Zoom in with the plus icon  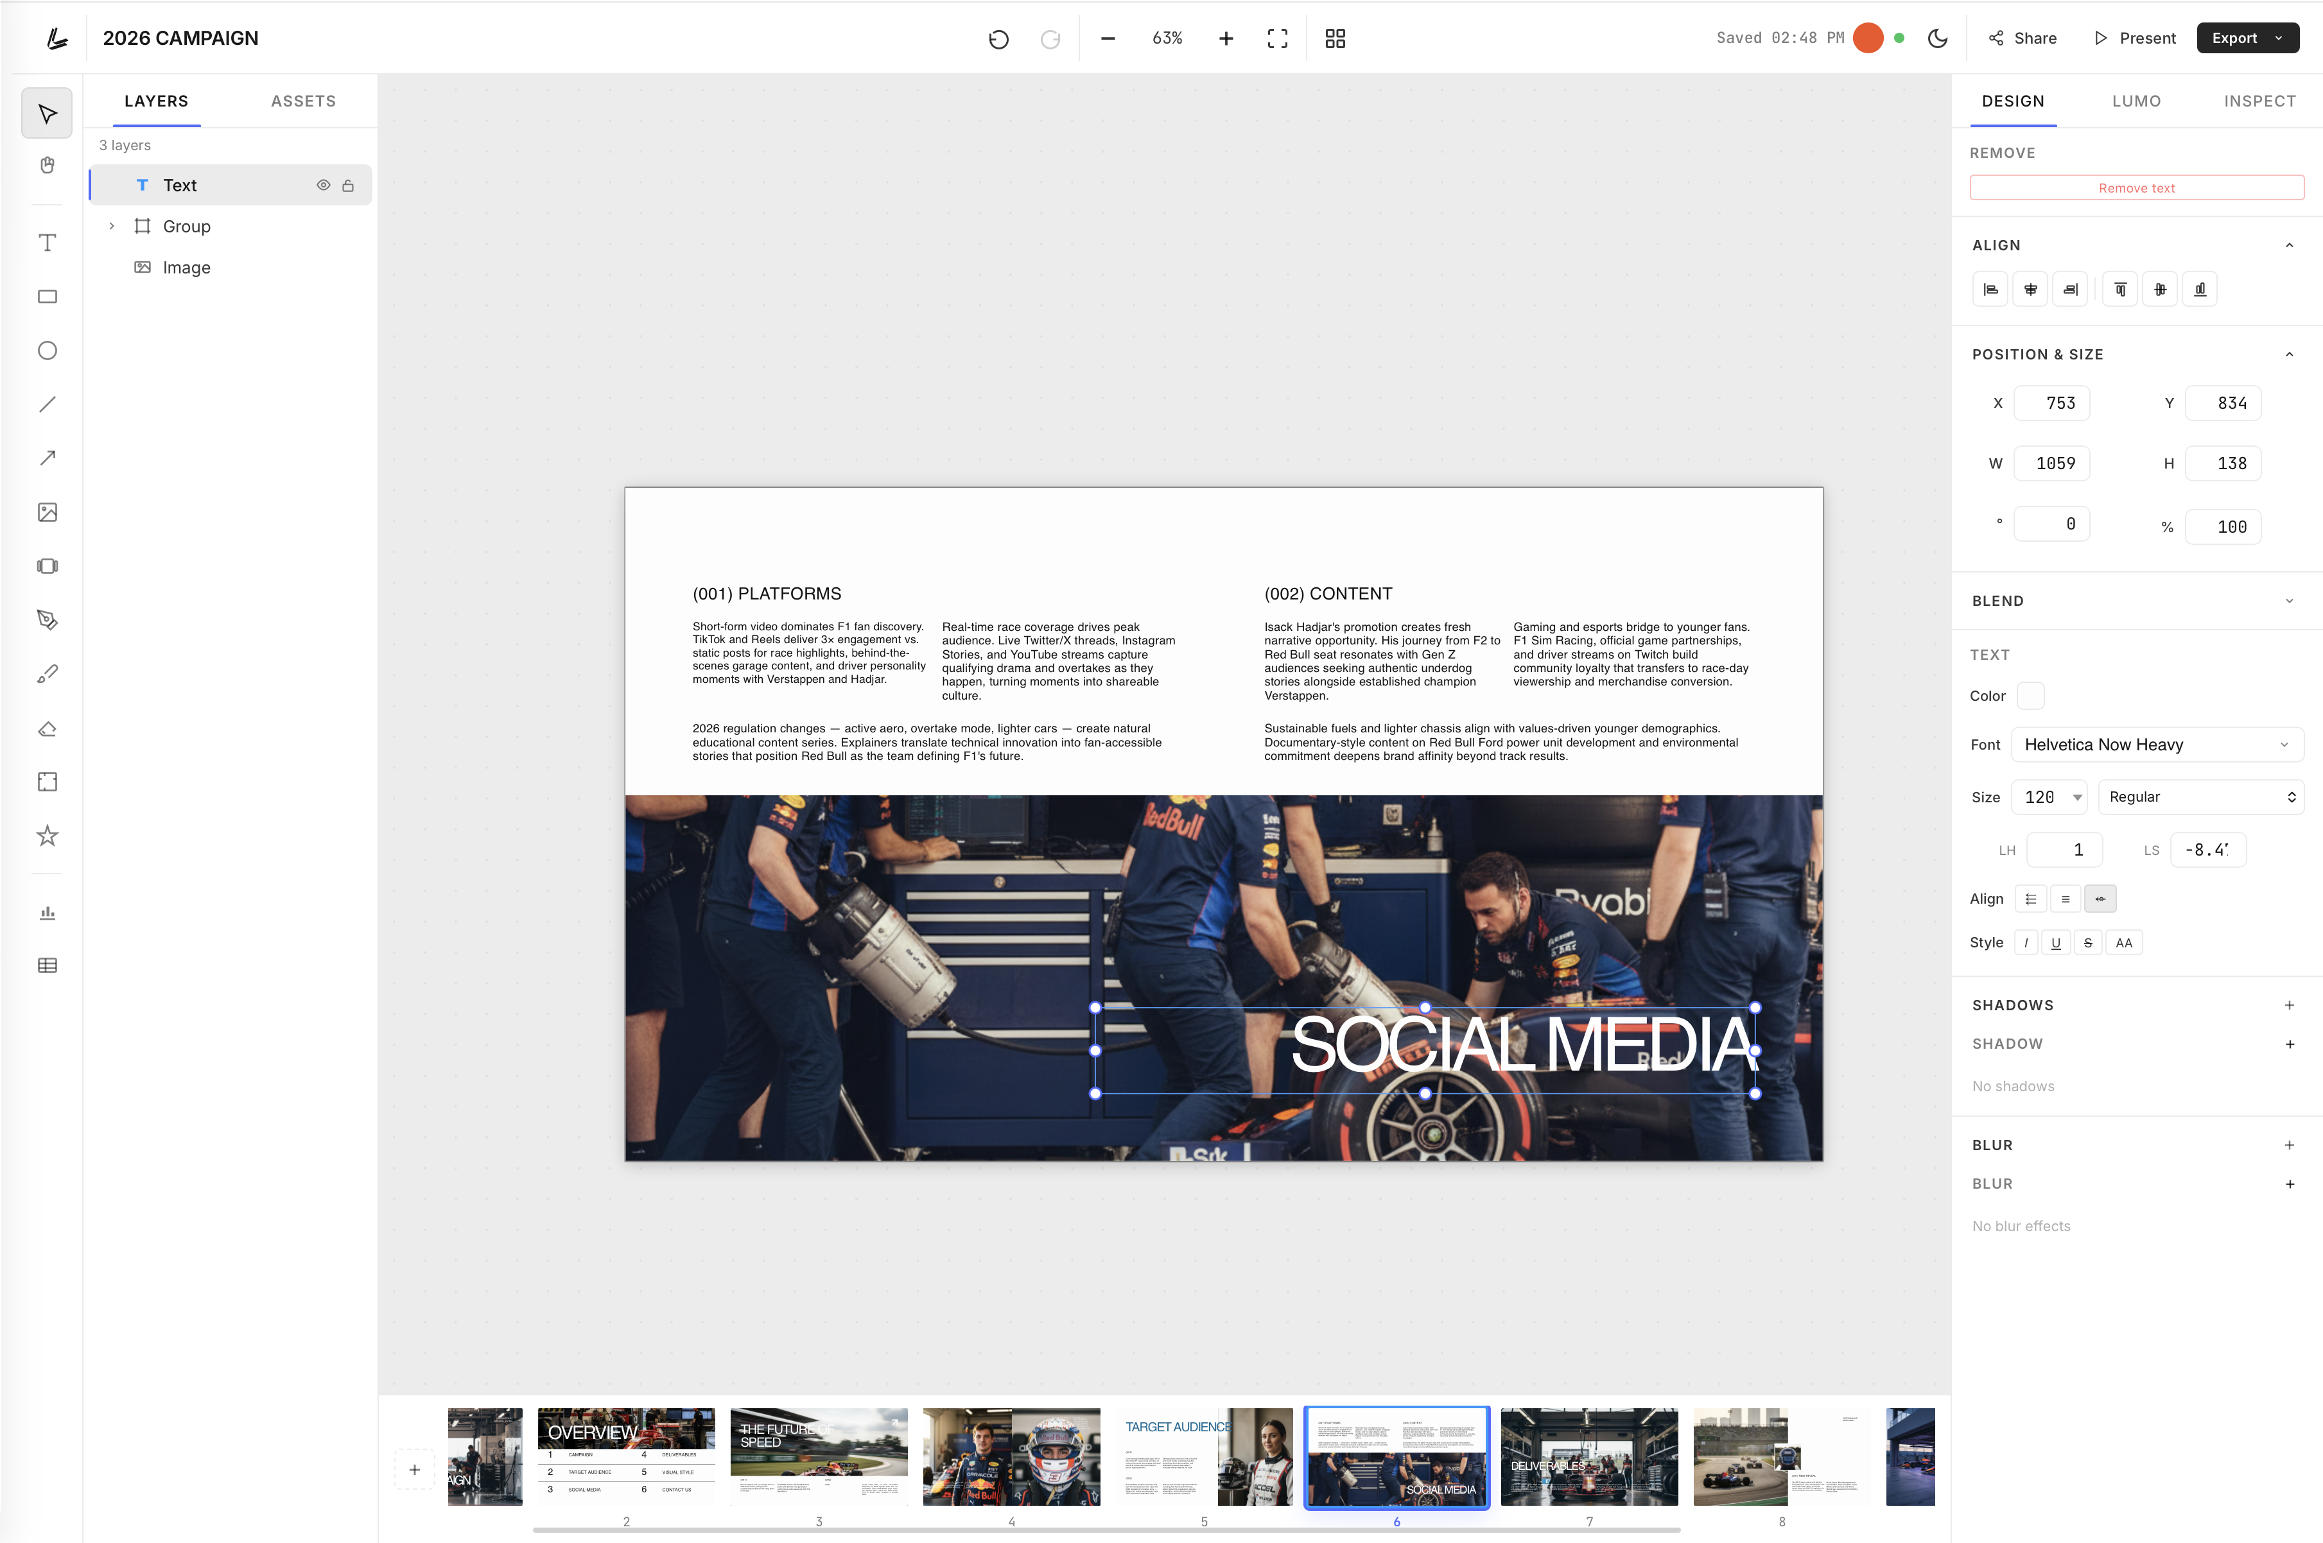tap(1226, 39)
